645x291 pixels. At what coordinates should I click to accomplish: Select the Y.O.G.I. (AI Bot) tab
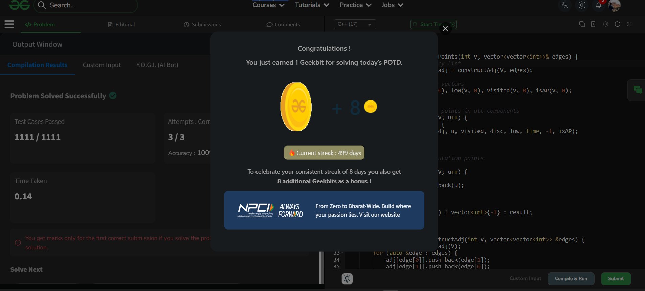pyautogui.click(x=157, y=65)
